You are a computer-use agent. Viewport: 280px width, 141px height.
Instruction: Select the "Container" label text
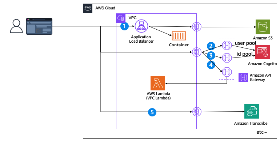click(x=179, y=45)
